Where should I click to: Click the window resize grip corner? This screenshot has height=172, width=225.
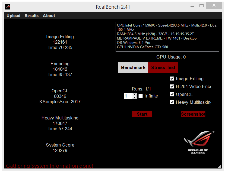coord(220,166)
